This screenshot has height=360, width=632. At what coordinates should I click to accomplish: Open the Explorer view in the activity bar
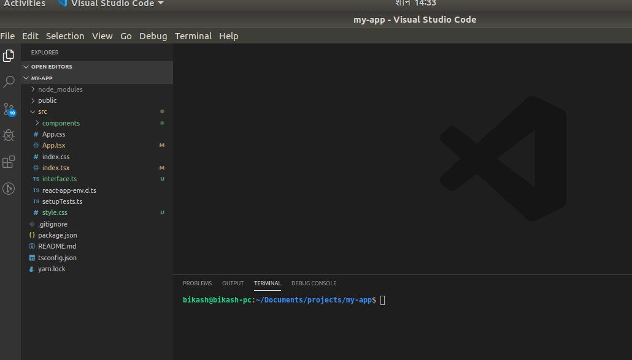tap(9, 56)
